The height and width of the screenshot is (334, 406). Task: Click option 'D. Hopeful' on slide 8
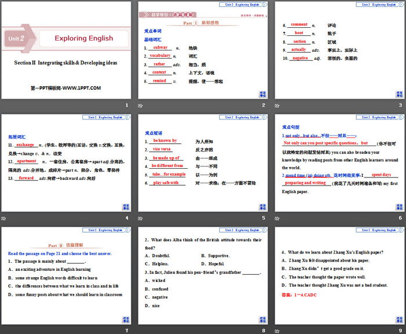click(213, 264)
